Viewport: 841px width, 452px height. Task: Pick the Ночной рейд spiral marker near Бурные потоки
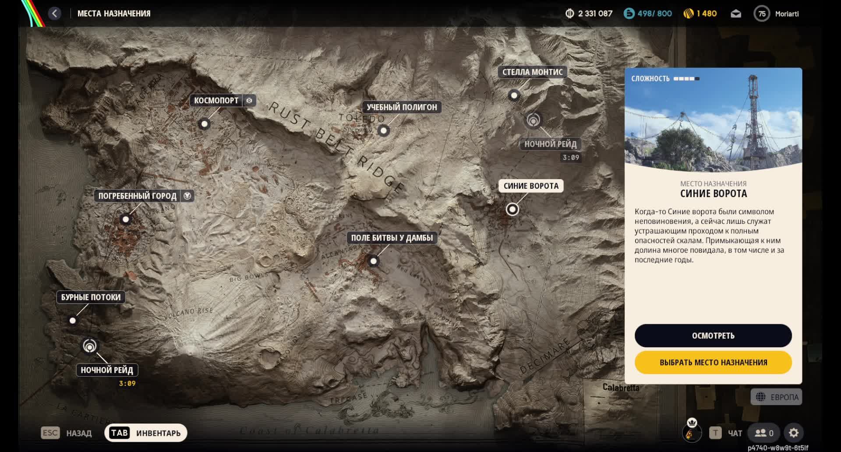(x=90, y=346)
